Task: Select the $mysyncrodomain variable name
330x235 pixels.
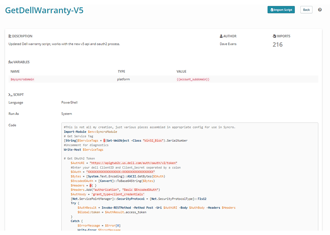Action: tap(22, 79)
